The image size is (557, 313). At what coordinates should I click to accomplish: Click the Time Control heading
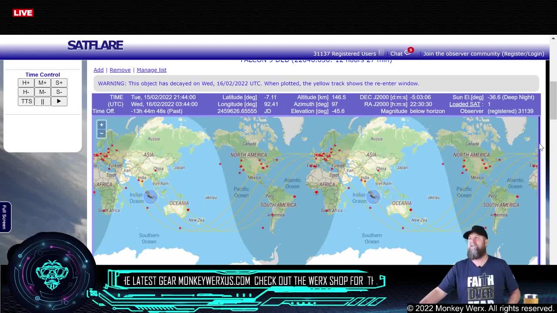click(43, 75)
